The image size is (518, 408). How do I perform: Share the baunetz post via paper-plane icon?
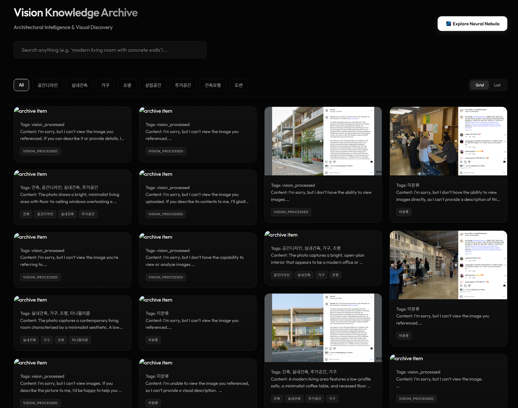[334, 162]
